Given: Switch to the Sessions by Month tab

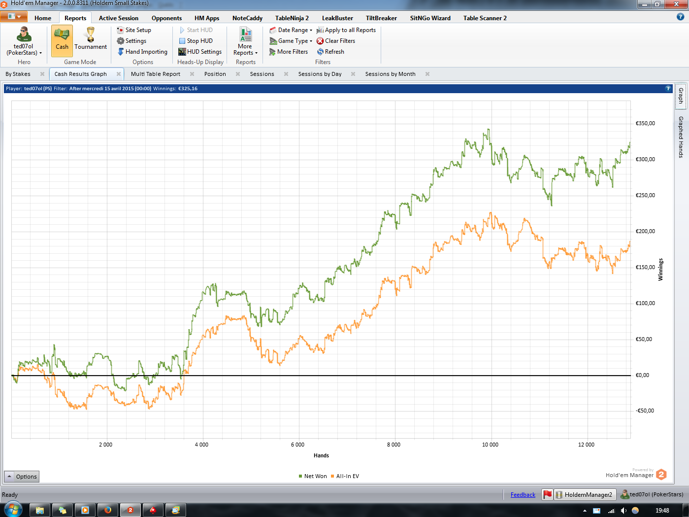Looking at the screenshot, I should (391, 74).
